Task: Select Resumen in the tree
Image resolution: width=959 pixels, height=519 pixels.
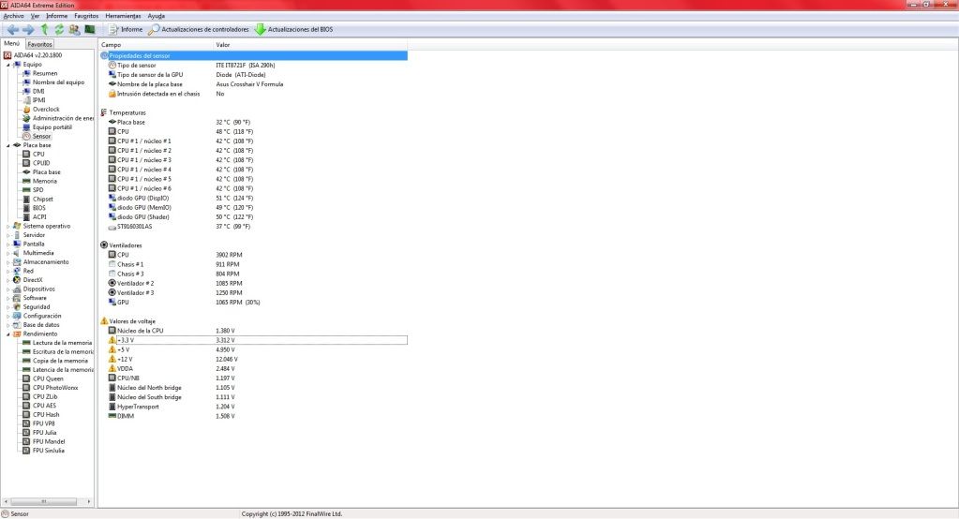Action: (45, 73)
